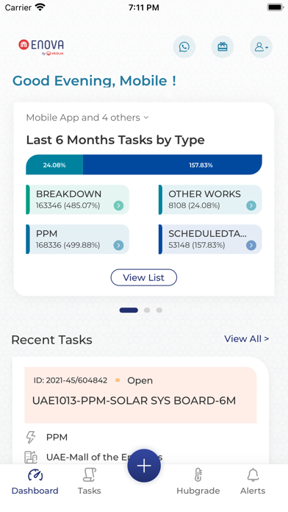The image size is (288, 512).
Task: Open View All recent tasks
Action: pyautogui.click(x=247, y=339)
